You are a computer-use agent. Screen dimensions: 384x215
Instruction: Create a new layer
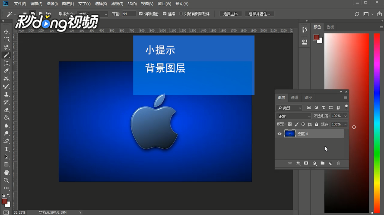coord(331,163)
